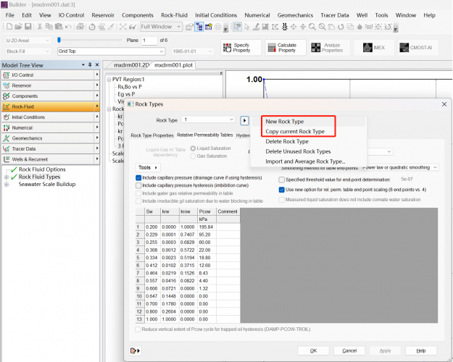This screenshot has width=453, height=362.
Task: Check Specified threshold value for end-point determination
Action: click(x=280, y=179)
